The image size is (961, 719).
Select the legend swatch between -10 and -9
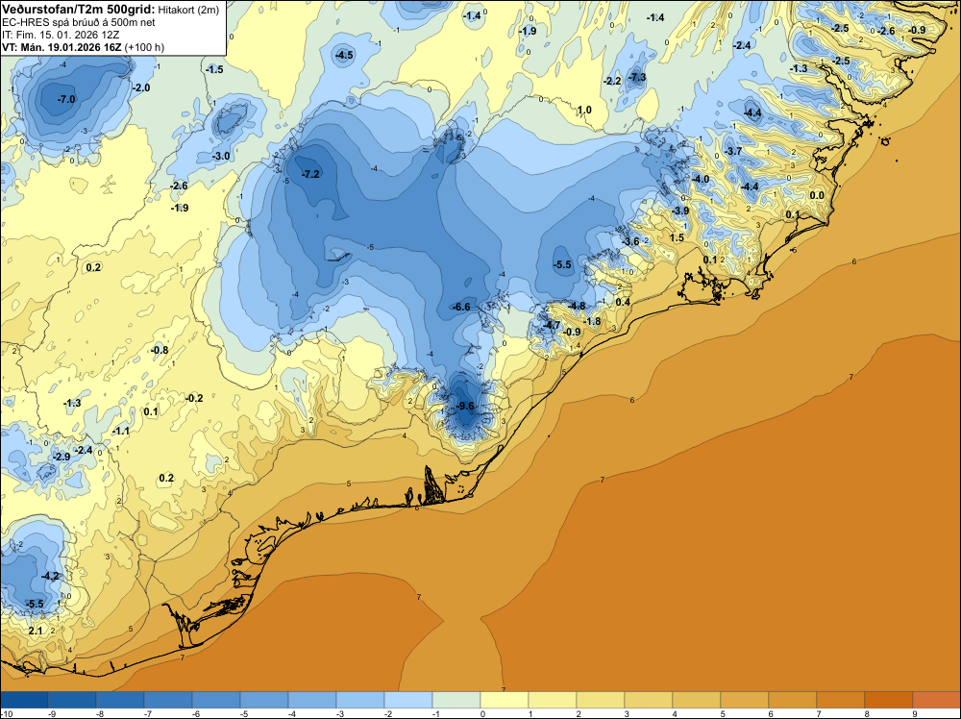pos(24,700)
